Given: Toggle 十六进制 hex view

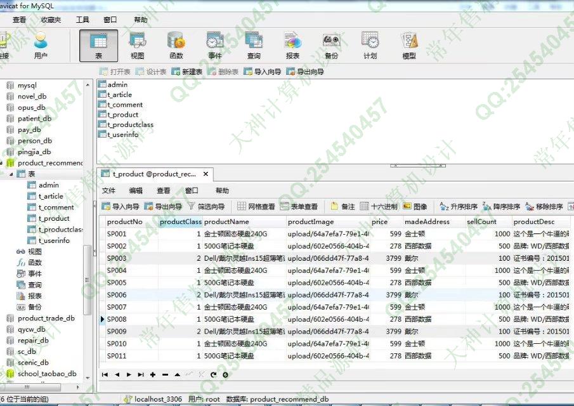Looking at the screenshot, I should point(379,206).
